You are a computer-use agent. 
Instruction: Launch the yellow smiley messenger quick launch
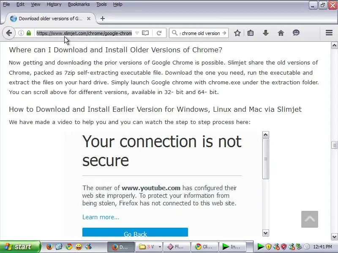point(79,247)
